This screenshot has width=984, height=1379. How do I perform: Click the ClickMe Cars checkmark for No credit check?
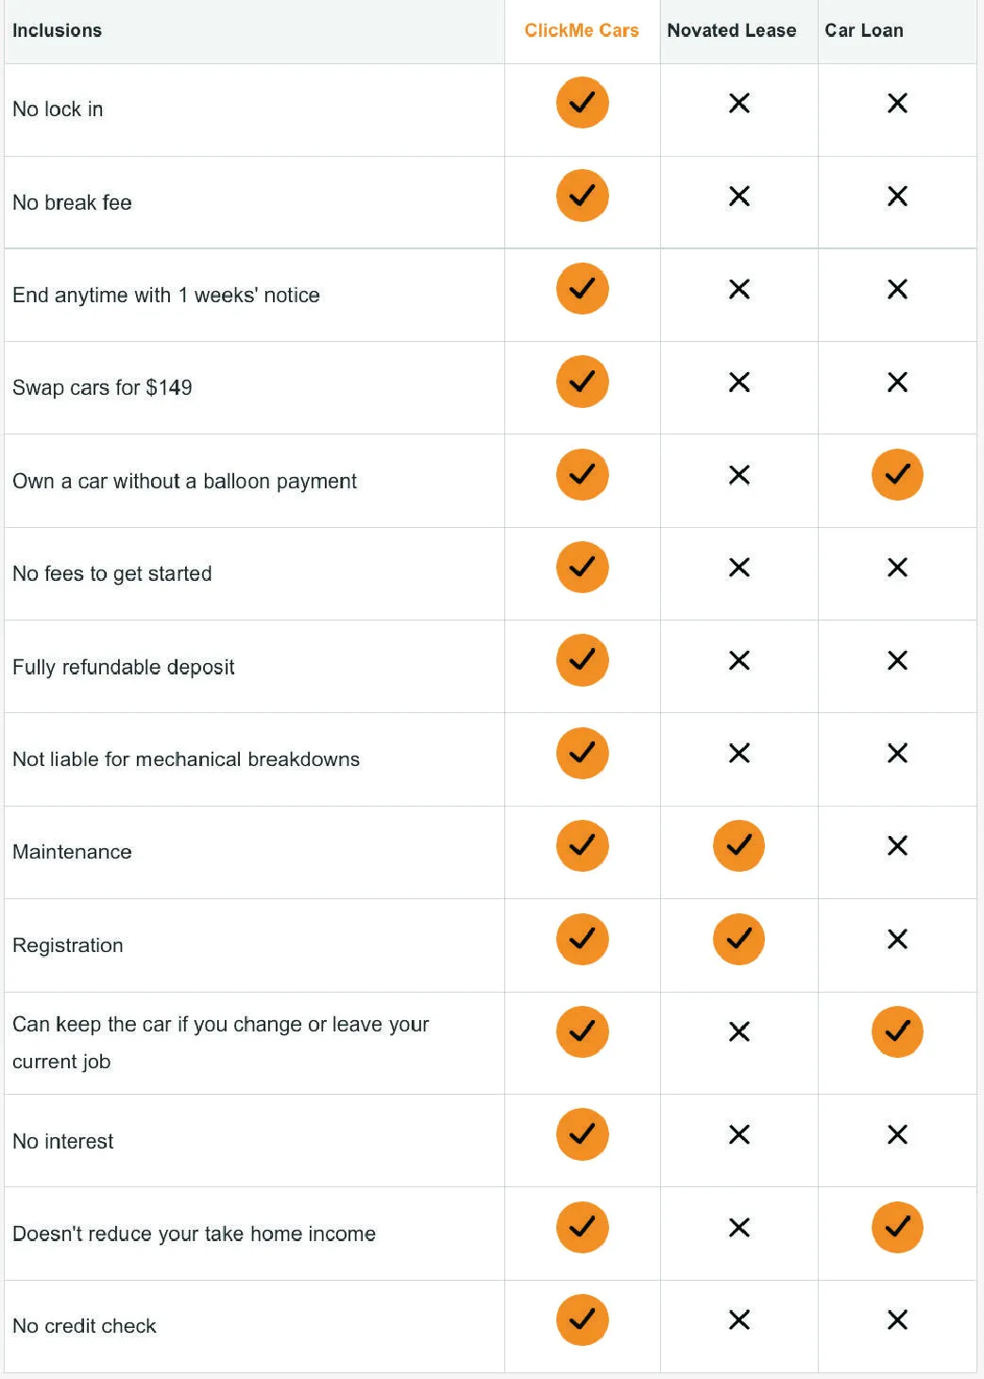coord(582,1319)
